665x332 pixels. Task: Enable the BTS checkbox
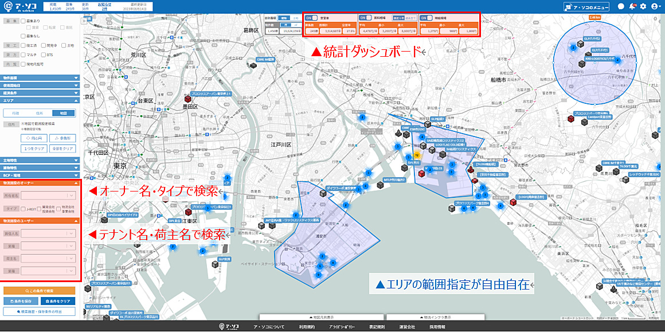tap(43, 54)
